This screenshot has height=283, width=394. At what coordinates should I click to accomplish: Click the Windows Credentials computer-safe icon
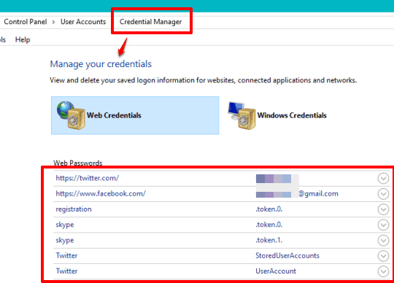pyautogui.click(x=242, y=115)
